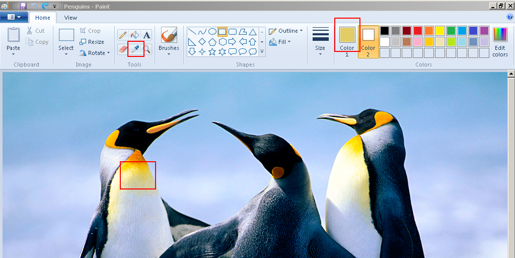
Task: Expand the full Shapes gallery
Action: coord(262,51)
